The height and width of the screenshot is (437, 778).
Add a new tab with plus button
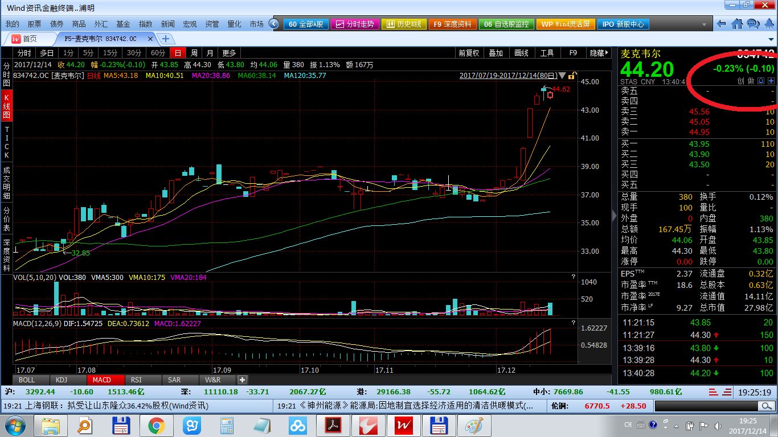pos(166,39)
